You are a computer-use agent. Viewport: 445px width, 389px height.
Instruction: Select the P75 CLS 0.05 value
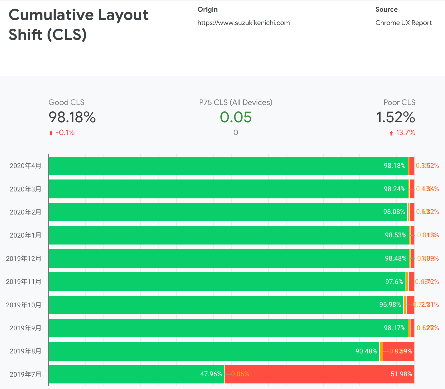(x=236, y=117)
